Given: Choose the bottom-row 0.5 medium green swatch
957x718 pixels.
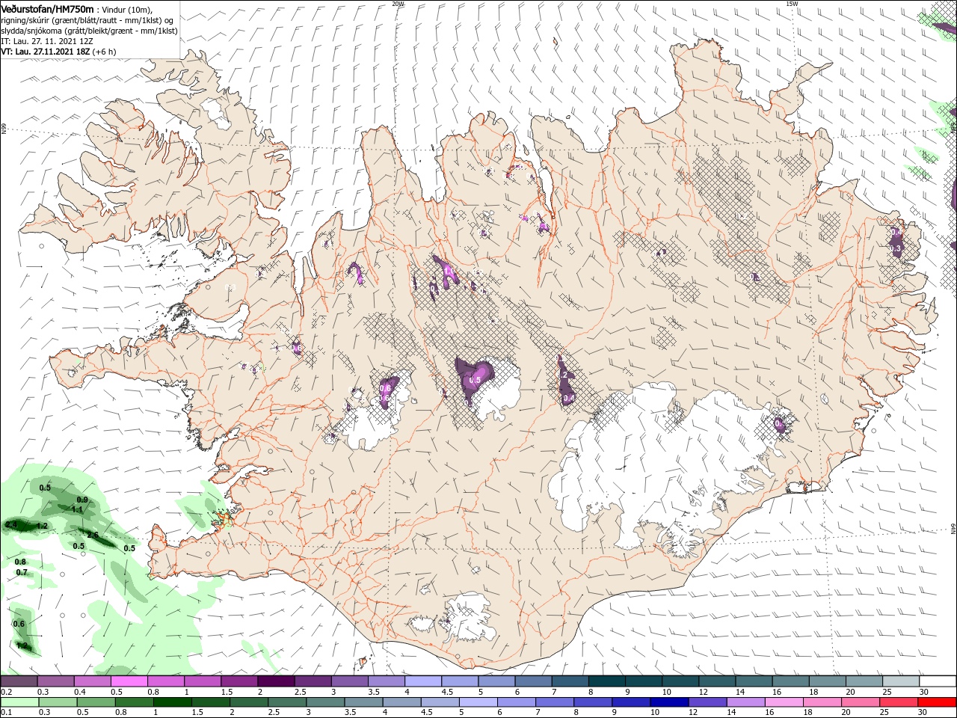Looking at the screenshot, I should (96, 702).
